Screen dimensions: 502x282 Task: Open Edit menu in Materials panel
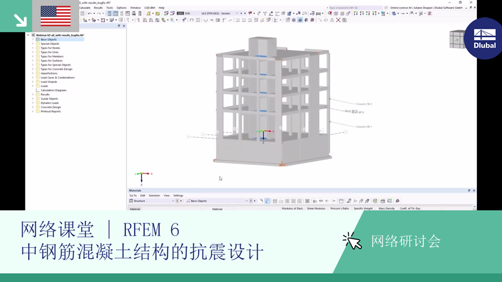[x=143, y=195]
